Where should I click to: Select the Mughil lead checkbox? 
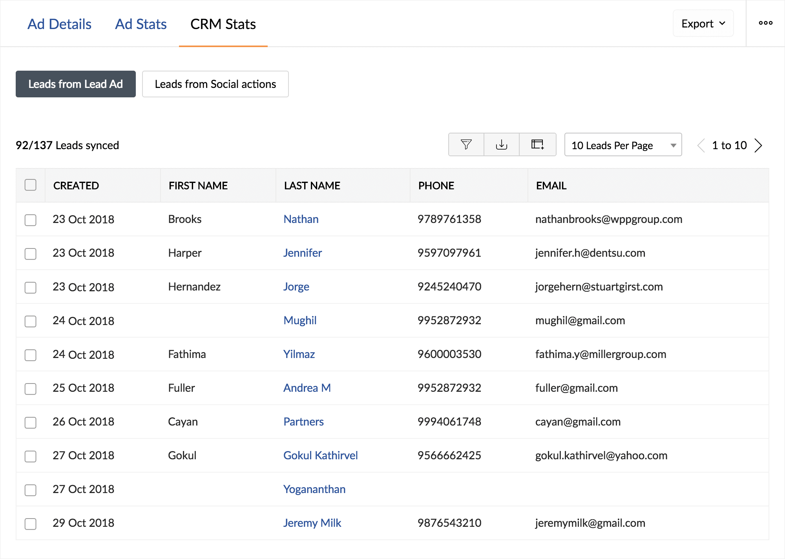tap(31, 321)
